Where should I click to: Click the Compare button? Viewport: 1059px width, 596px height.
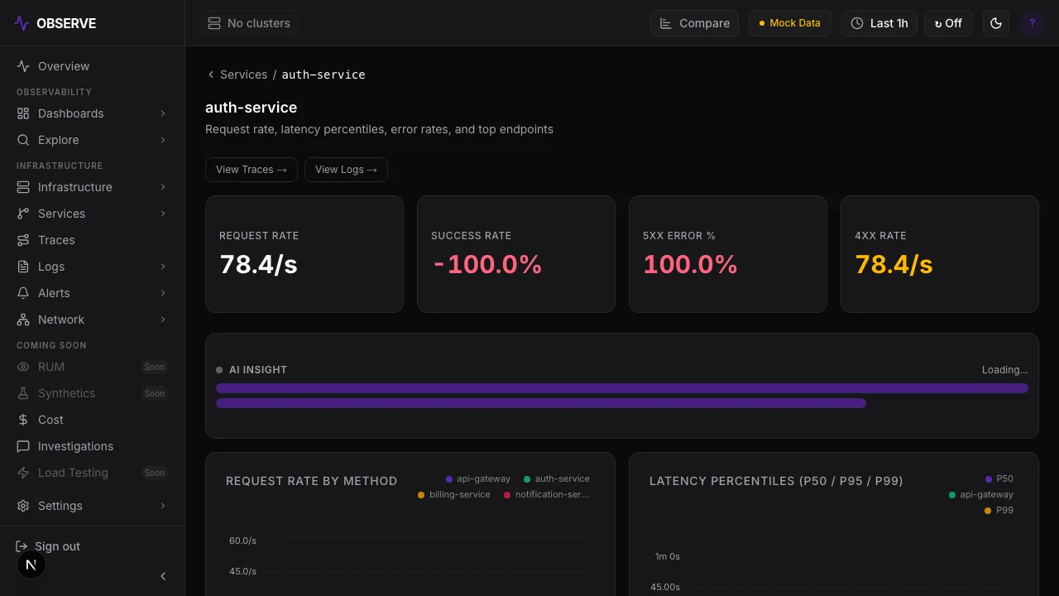pos(694,23)
